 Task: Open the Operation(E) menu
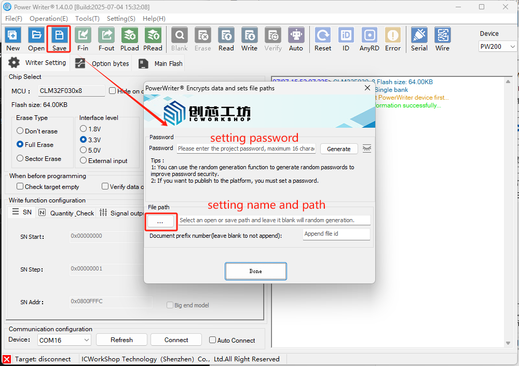point(49,19)
